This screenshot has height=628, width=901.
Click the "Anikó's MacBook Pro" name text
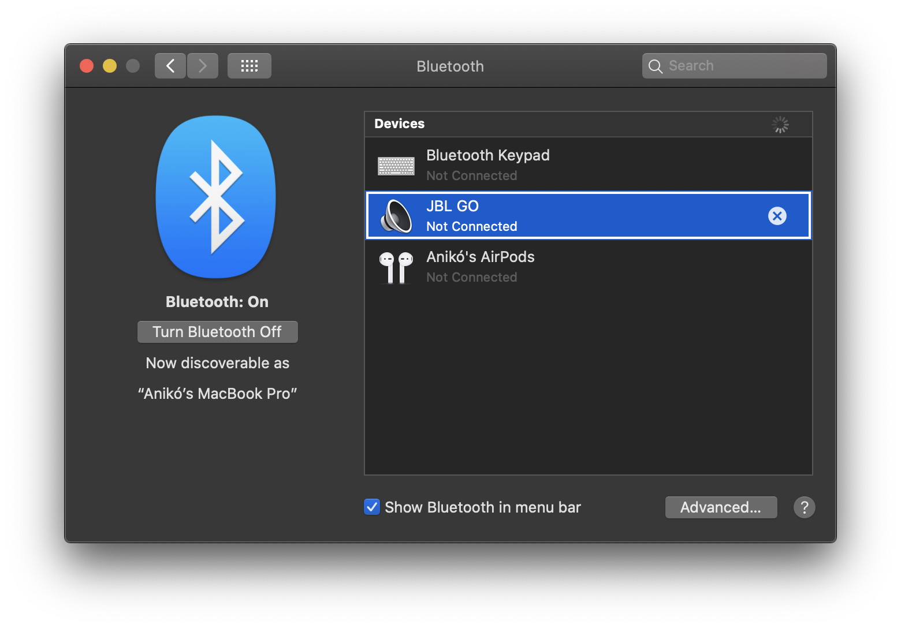(x=217, y=394)
